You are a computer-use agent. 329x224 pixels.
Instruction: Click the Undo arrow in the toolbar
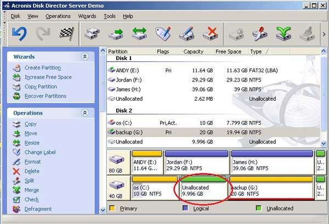coord(19,34)
